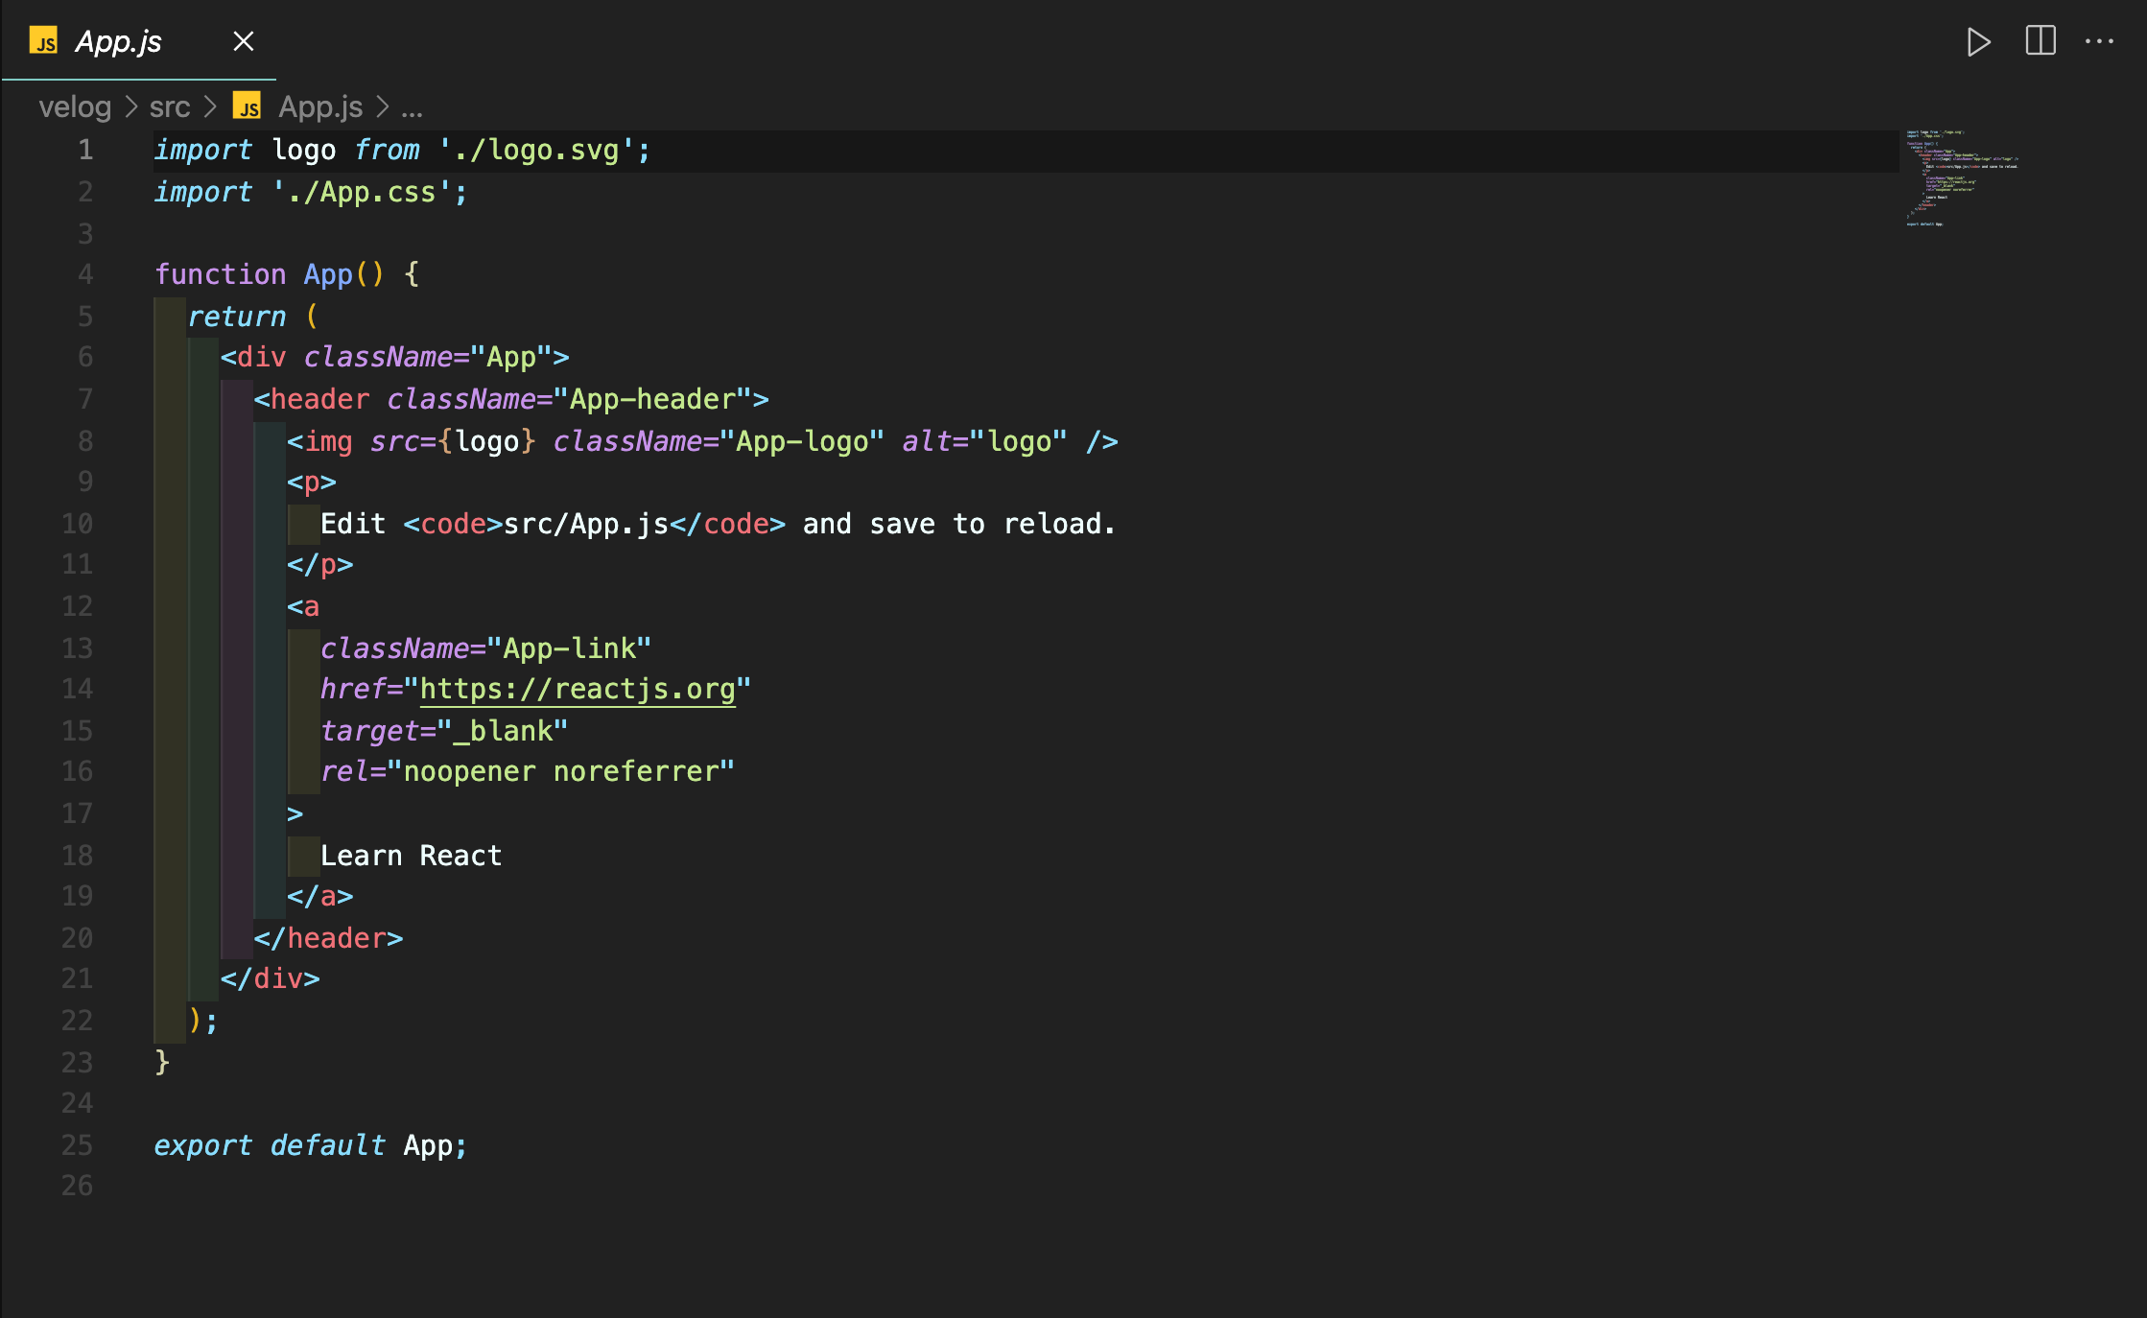Click line number 4 in the gutter
Screen dimensions: 2147x1318
pyautogui.click(x=85, y=274)
